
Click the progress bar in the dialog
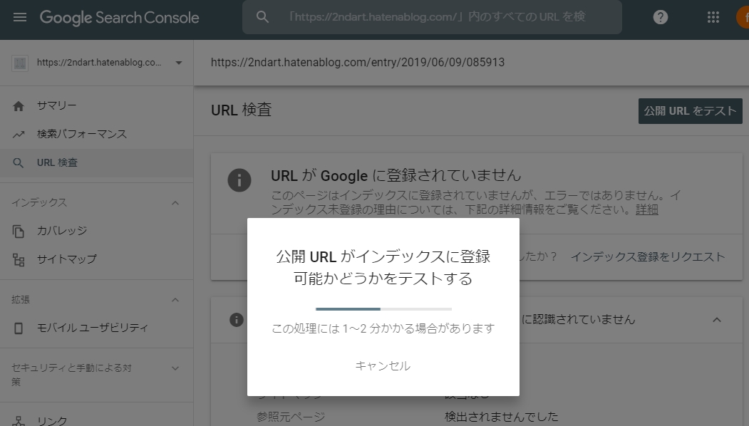point(383,309)
